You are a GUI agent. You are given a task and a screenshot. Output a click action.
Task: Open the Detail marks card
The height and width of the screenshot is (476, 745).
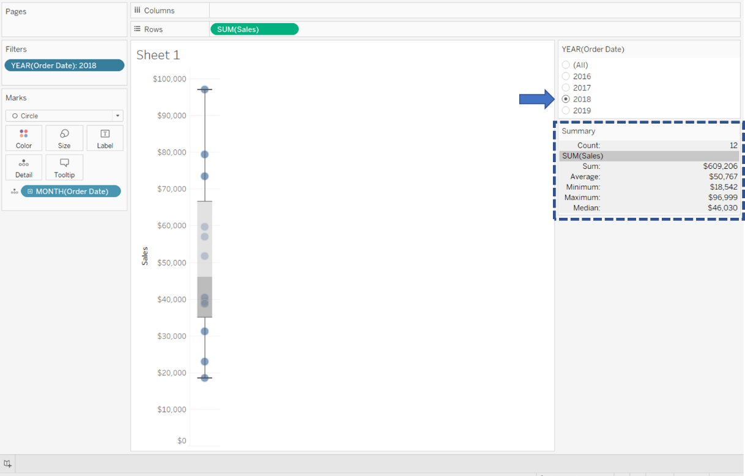24,167
